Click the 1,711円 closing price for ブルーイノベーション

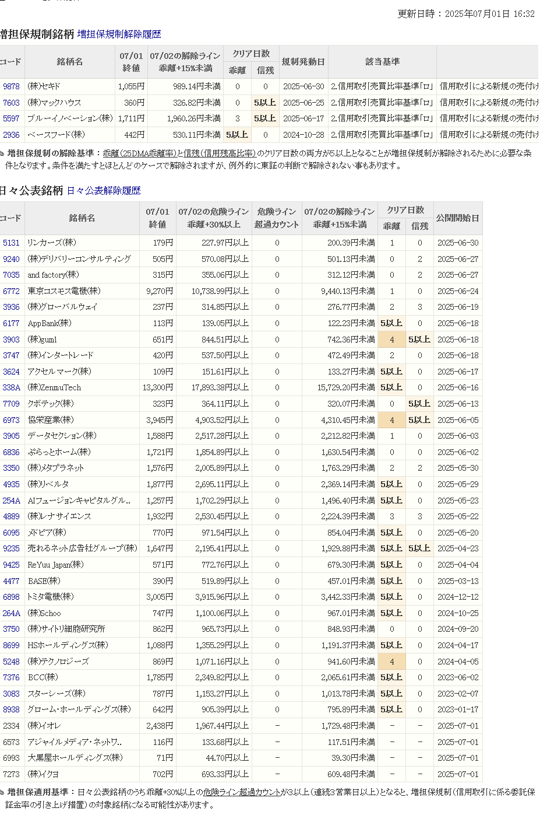(x=131, y=118)
